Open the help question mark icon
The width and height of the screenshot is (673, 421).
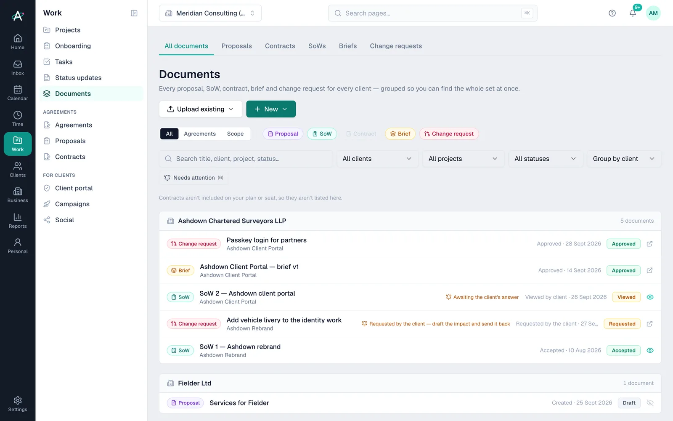(x=612, y=13)
